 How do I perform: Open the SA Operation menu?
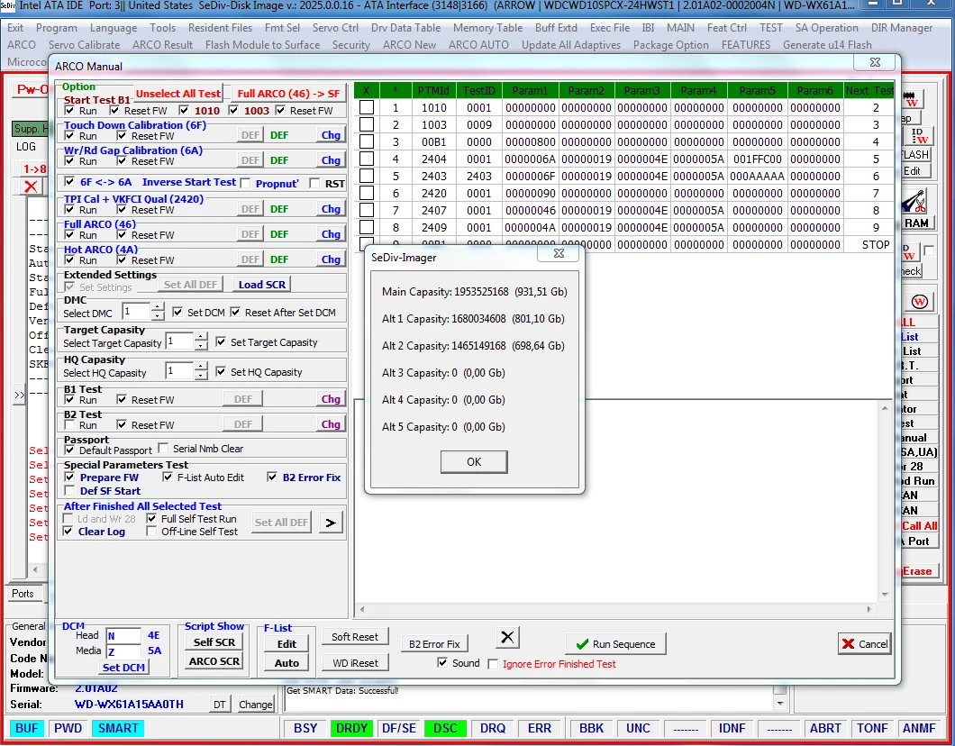tap(826, 27)
